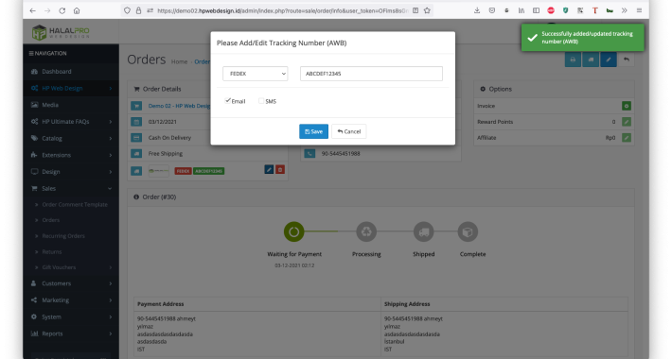Enable the SMS notification checkbox
This screenshot has width=672, height=359.
coord(261,101)
